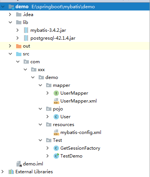Click the User class icon
Screen dimensions: 150x177
[x=56, y=117]
